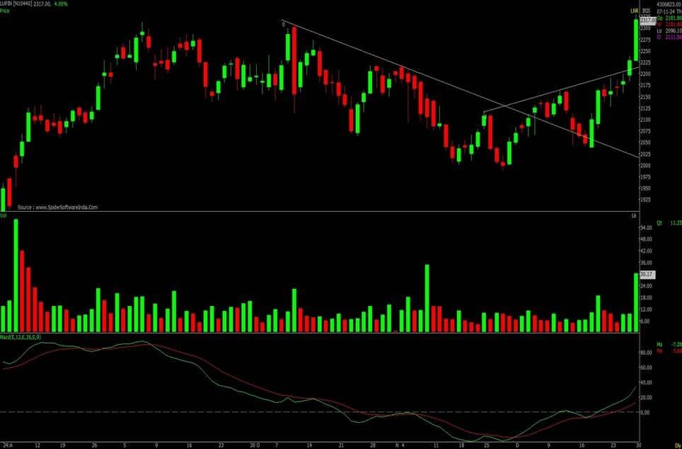Click the 'Price' pane label
682x449 pixels.
pos(5,12)
